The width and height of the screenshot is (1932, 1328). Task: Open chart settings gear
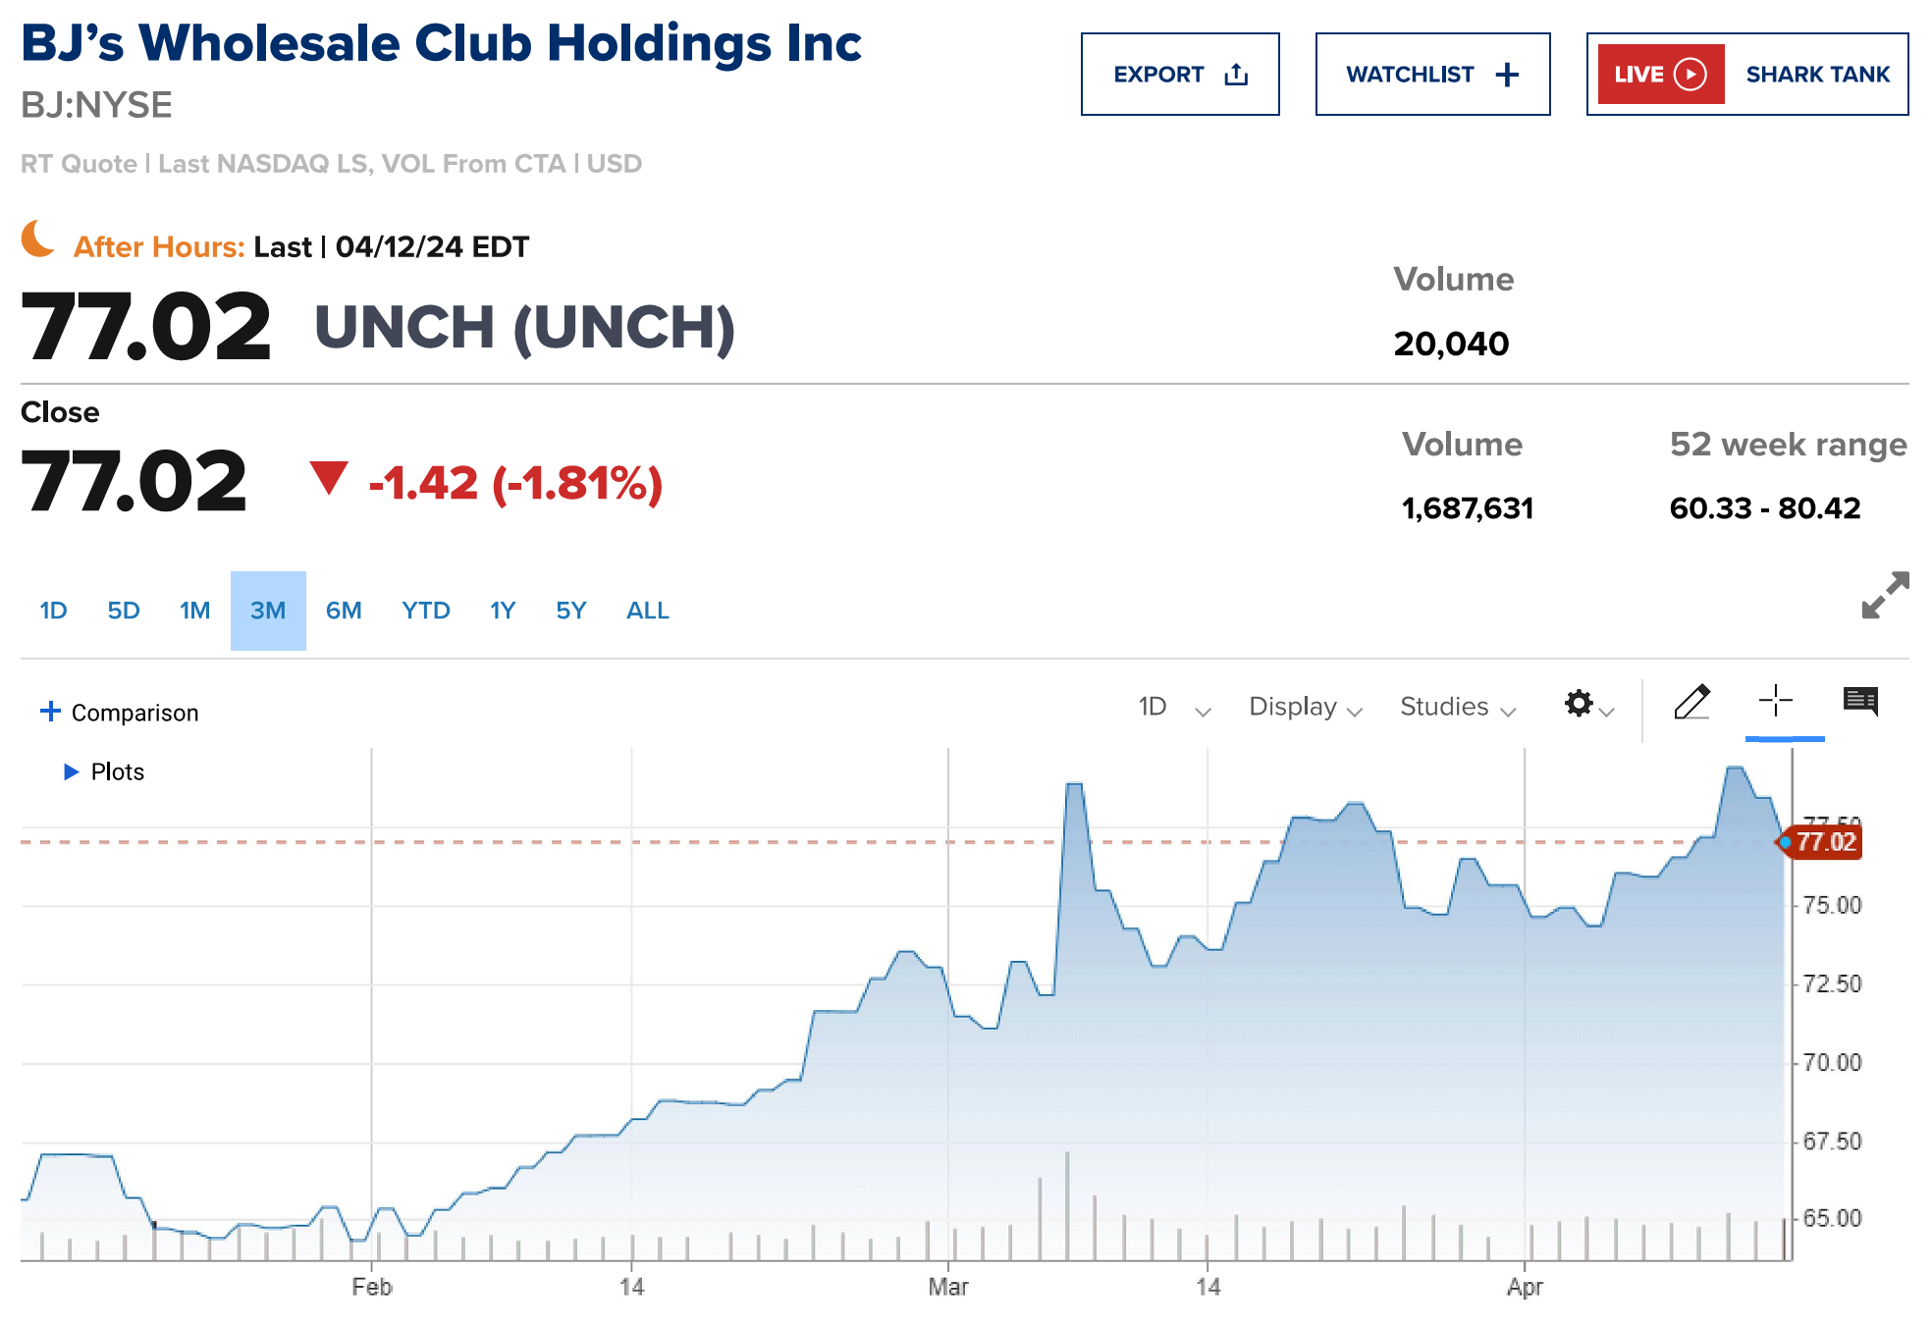pyautogui.click(x=1579, y=704)
